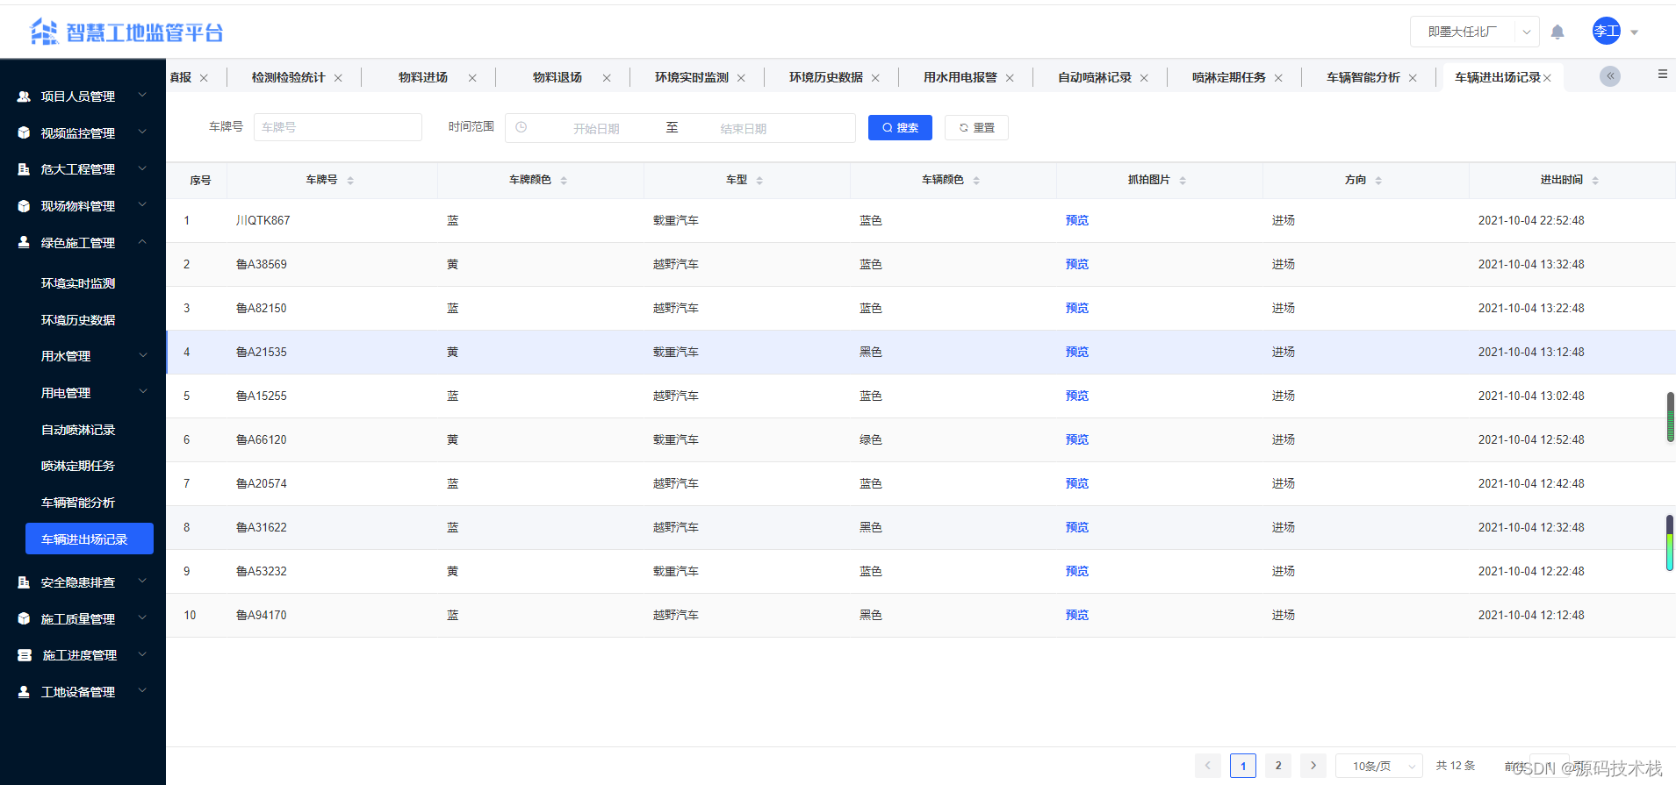Close the 物料退场 tab
The width and height of the screenshot is (1676, 785).
pyautogui.click(x=607, y=78)
